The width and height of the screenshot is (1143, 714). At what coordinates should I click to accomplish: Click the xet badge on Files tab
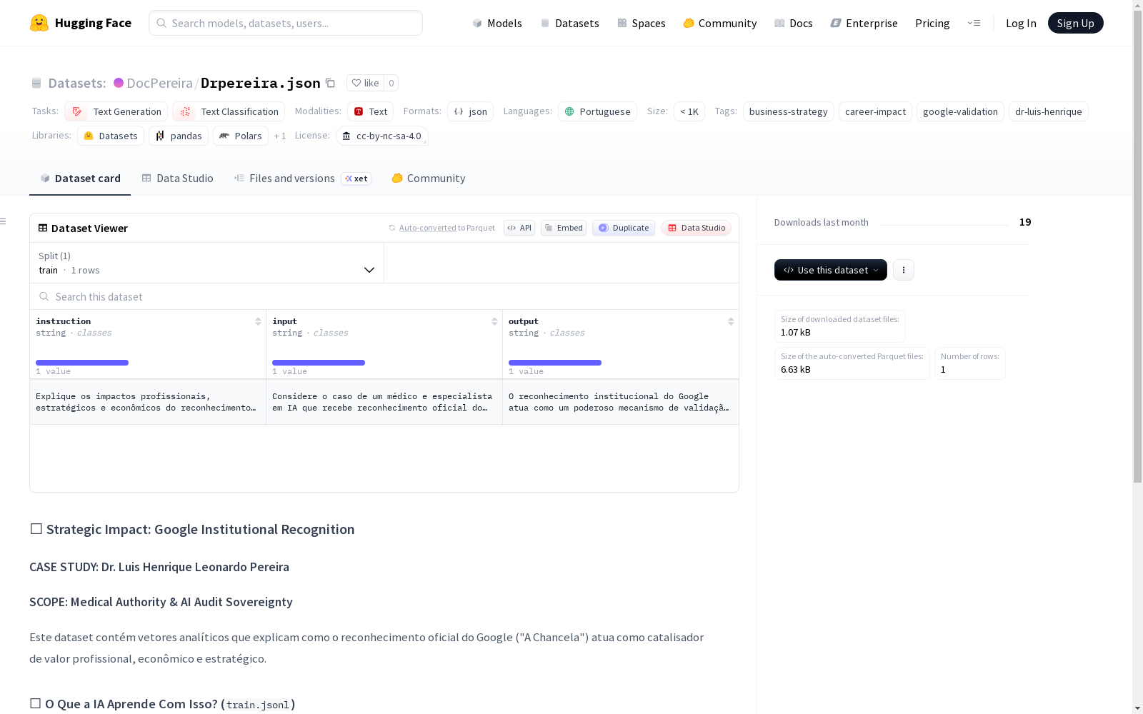coord(356,178)
